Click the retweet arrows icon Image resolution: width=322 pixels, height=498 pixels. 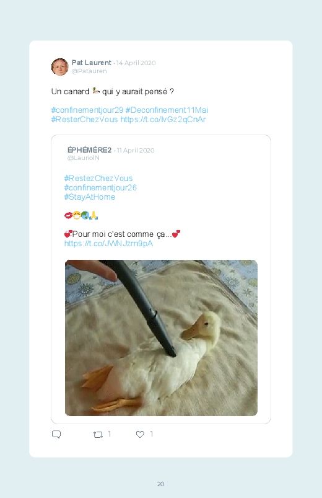(98, 435)
